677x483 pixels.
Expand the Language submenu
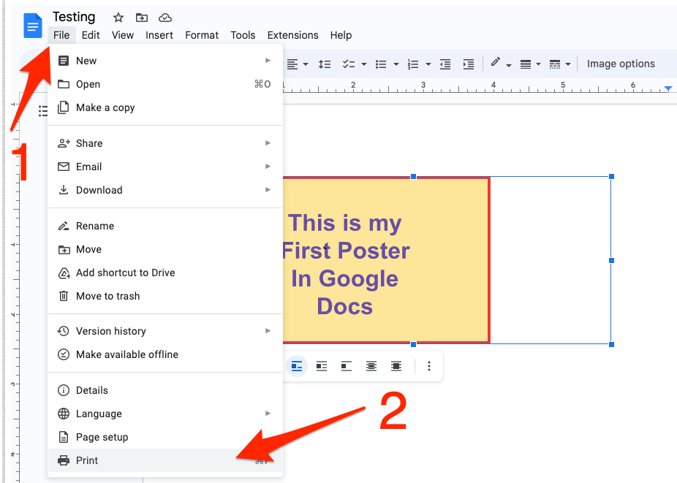(268, 413)
